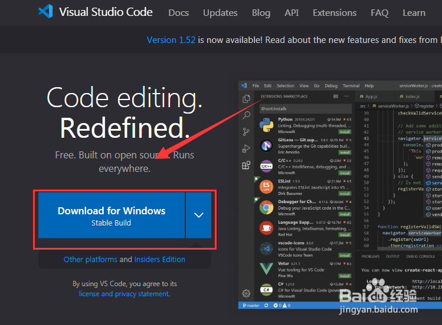Follow the Version 1.52 link
Image resolution: width=442 pixels, height=325 pixels.
171,40
